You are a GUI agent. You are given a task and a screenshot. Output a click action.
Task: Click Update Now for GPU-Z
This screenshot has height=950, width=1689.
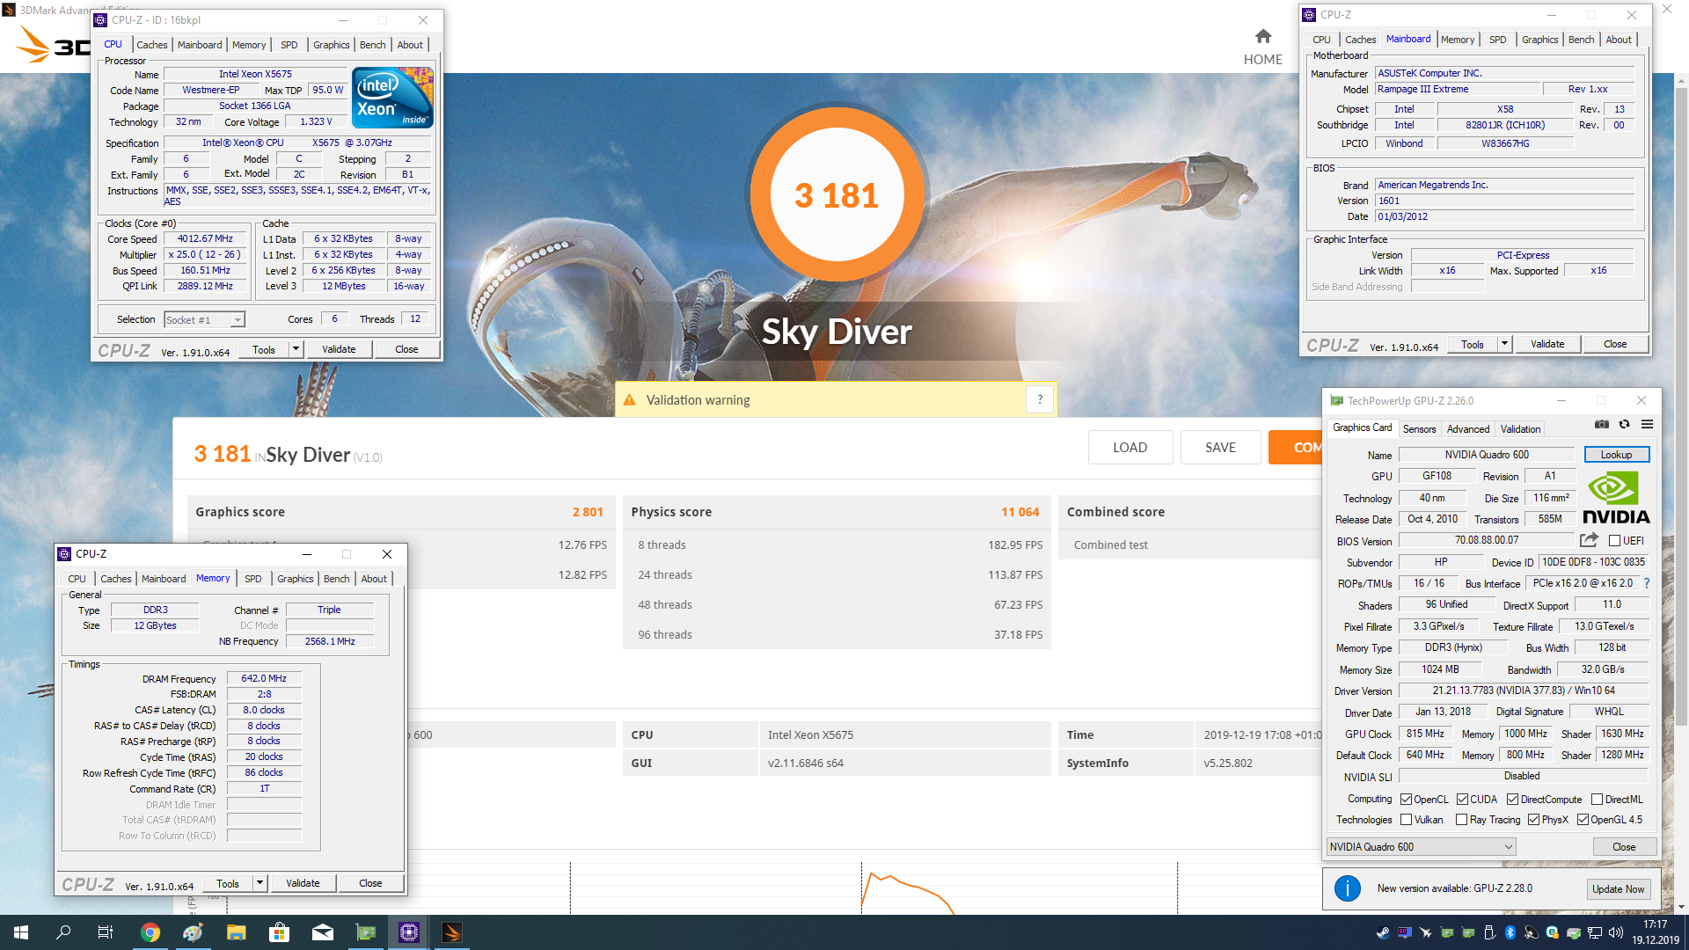point(1618,889)
